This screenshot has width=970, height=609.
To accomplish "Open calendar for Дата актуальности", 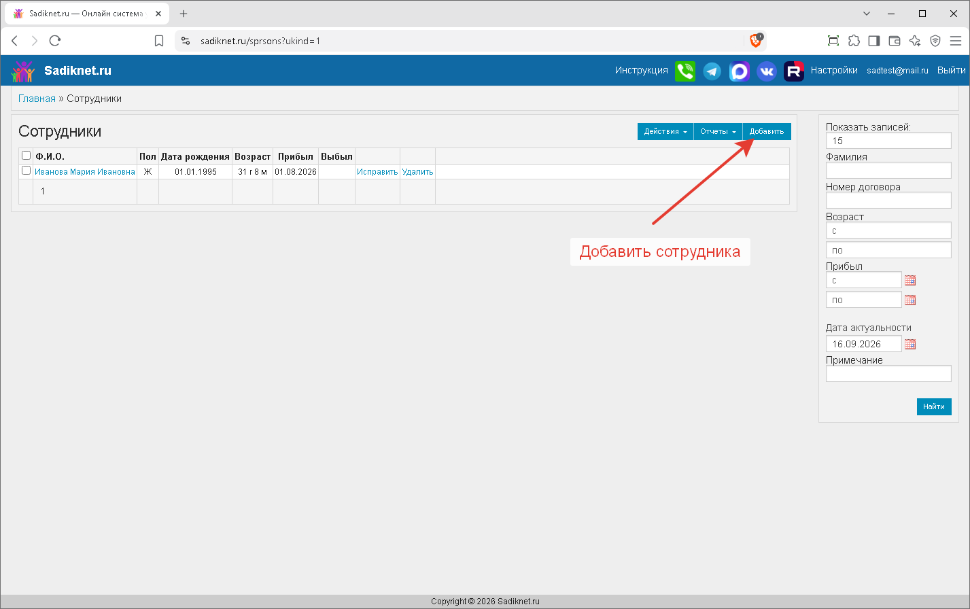I will point(910,344).
